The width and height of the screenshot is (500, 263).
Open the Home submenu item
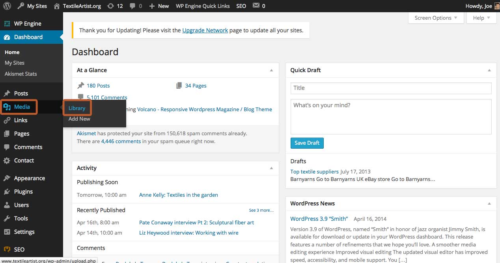point(12,52)
